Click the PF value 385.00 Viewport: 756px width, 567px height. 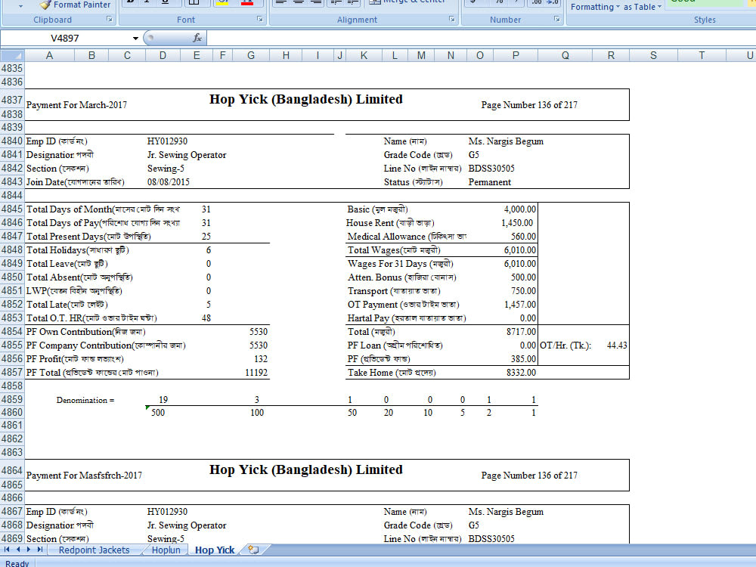[523, 358]
